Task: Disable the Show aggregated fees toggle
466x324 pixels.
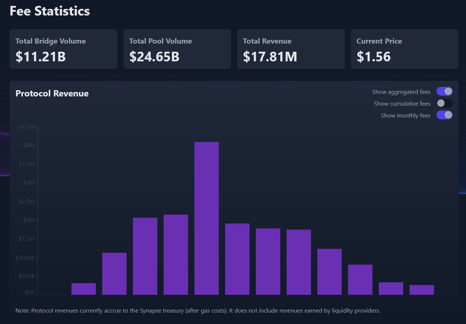Action: [444, 92]
